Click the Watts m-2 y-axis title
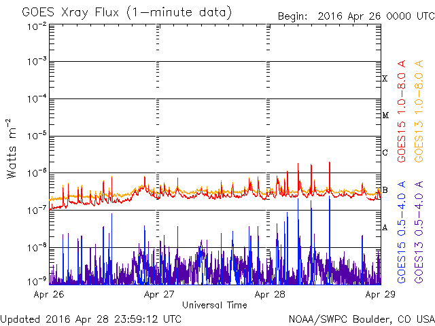 click(12, 149)
